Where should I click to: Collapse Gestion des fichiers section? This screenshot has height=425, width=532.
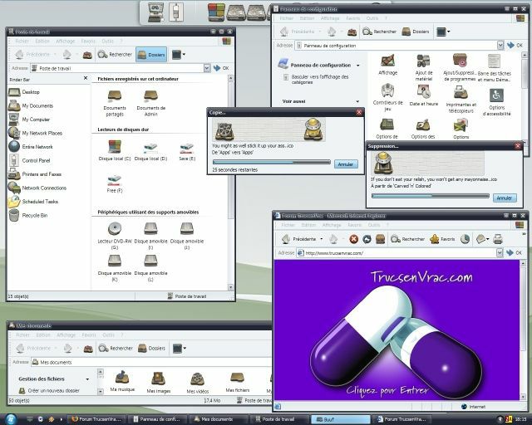(x=87, y=379)
